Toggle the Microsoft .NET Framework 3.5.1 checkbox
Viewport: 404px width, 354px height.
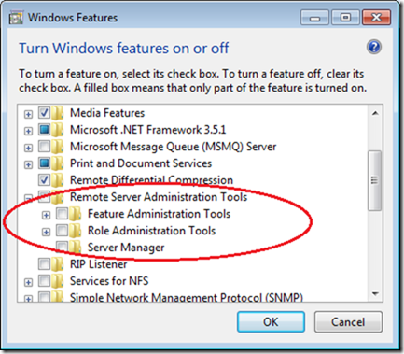click(x=44, y=129)
